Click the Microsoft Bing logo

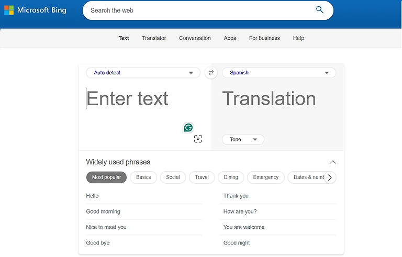(36, 10)
